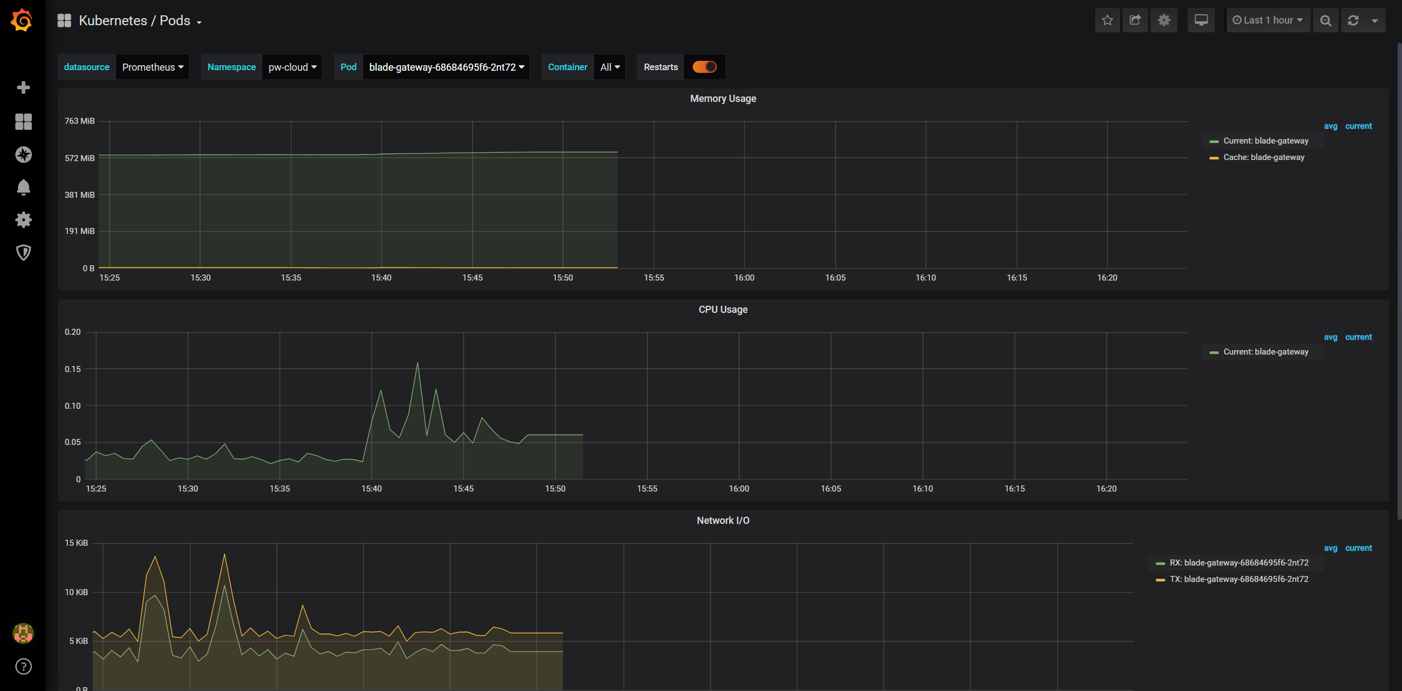The image size is (1402, 691).
Task: Click the Grafana logo home icon
Action: (x=22, y=20)
